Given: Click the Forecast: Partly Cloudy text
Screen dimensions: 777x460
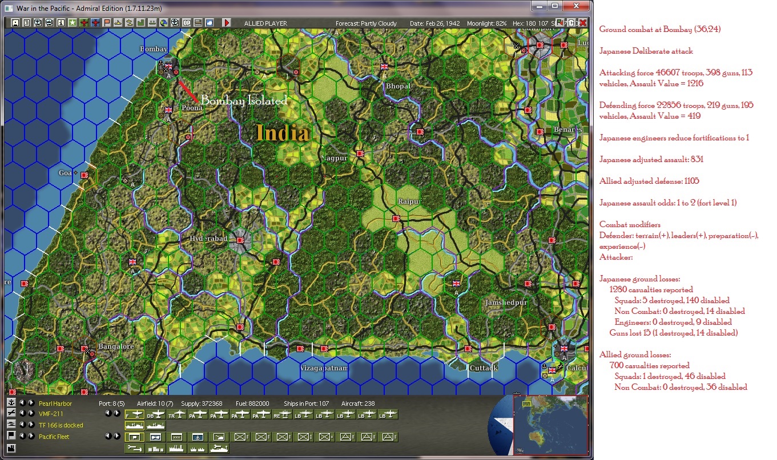Looking at the screenshot, I should pos(366,23).
